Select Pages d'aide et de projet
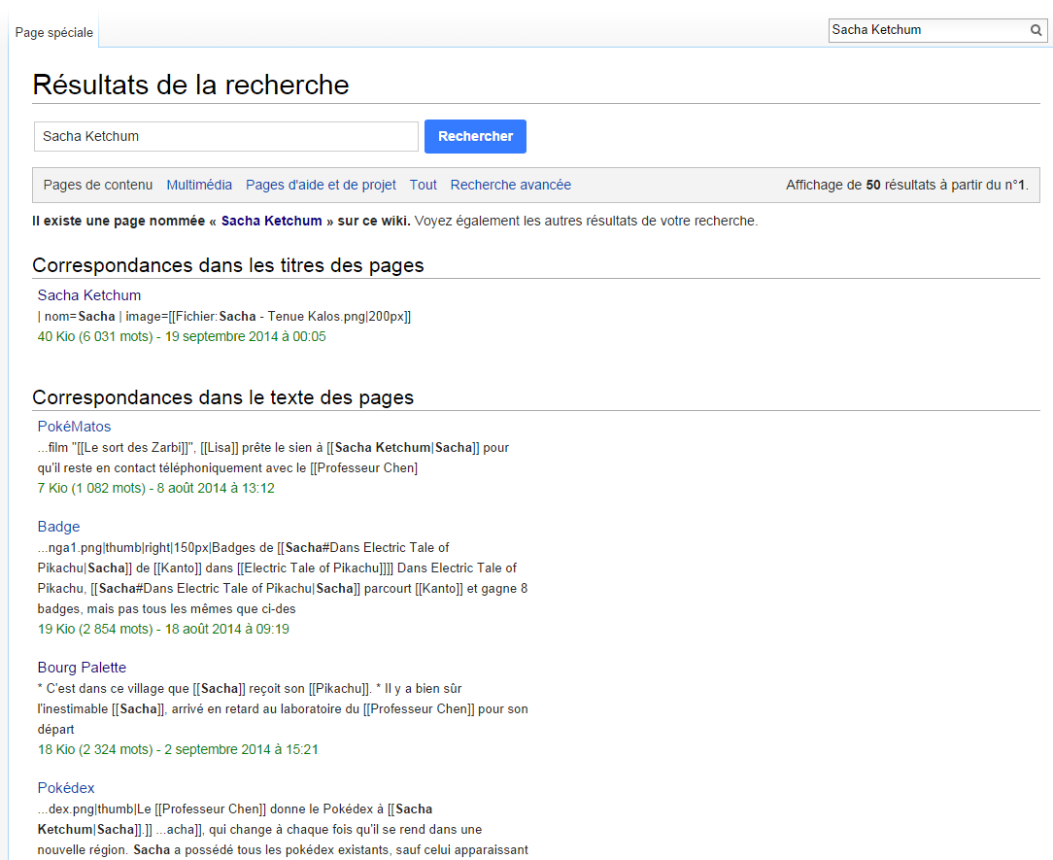The height and width of the screenshot is (860, 1053). [321, 185]
